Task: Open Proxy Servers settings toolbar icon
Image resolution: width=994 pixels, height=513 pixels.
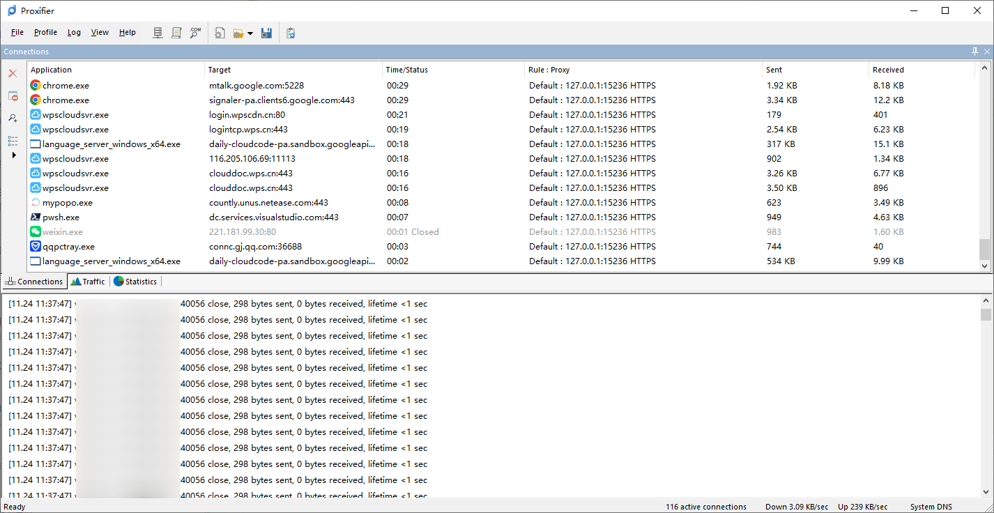Action: [x=158, y=33]
